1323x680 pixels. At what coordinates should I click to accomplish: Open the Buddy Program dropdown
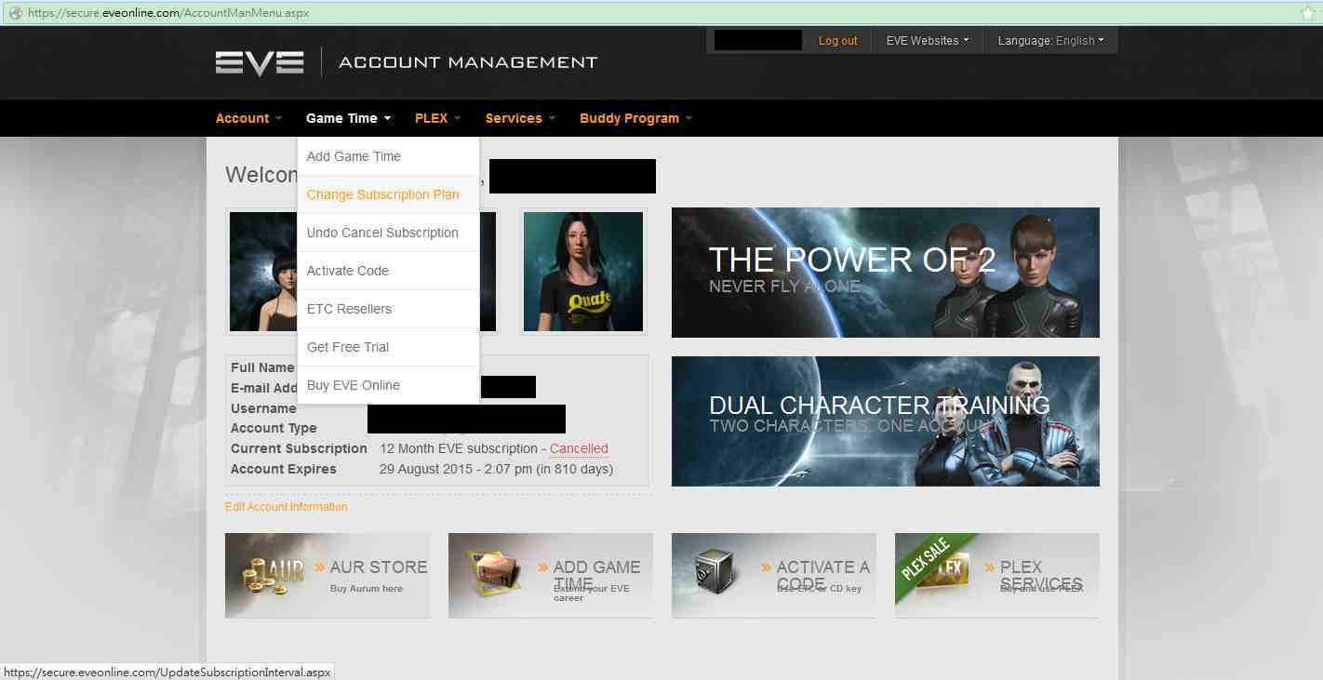tap(636, 118)
